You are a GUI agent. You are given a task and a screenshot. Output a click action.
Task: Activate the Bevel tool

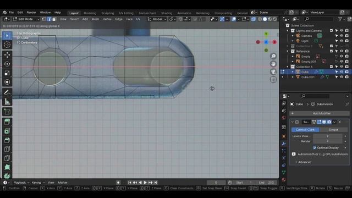click(x=7, y=140)
